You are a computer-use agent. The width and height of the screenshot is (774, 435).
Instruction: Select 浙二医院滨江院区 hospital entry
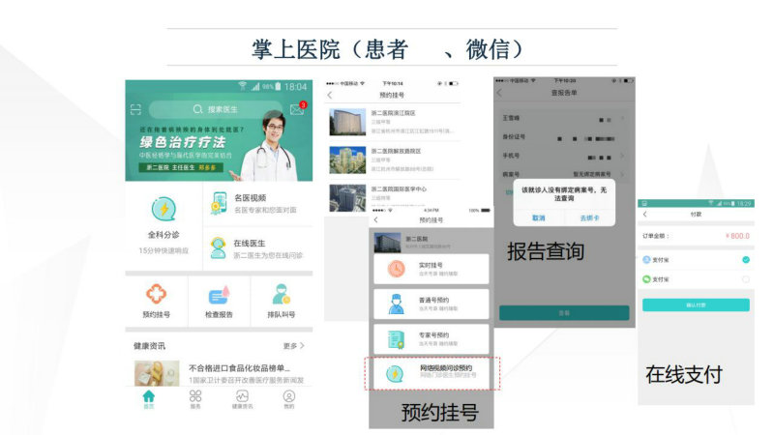pyautogui.click(x=393, y=123)
